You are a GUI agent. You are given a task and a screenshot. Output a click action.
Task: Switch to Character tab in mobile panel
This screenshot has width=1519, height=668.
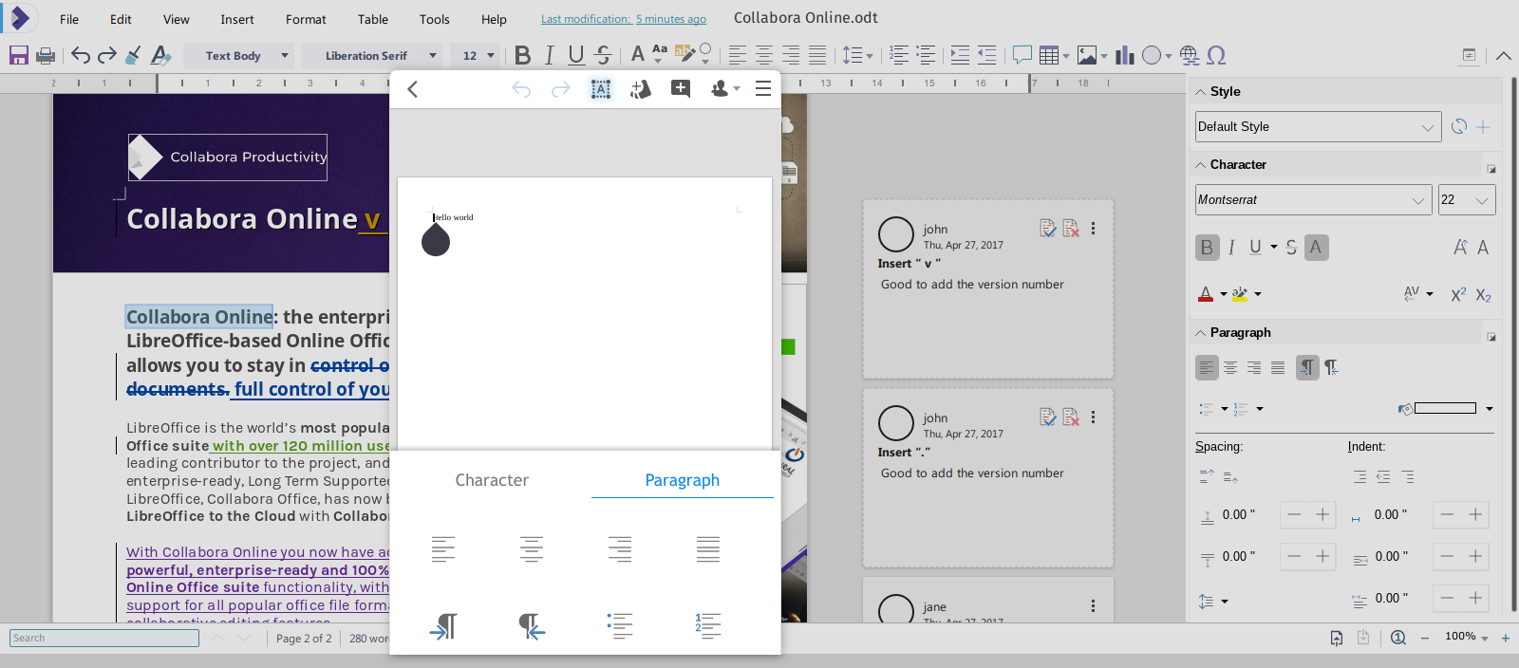point(492,480)
